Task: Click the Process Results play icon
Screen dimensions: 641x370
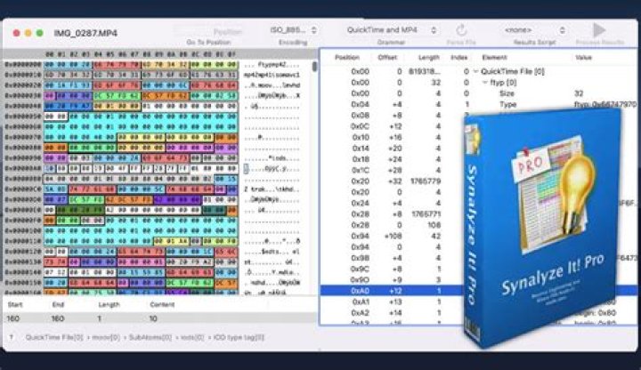Action: (599, 30)
